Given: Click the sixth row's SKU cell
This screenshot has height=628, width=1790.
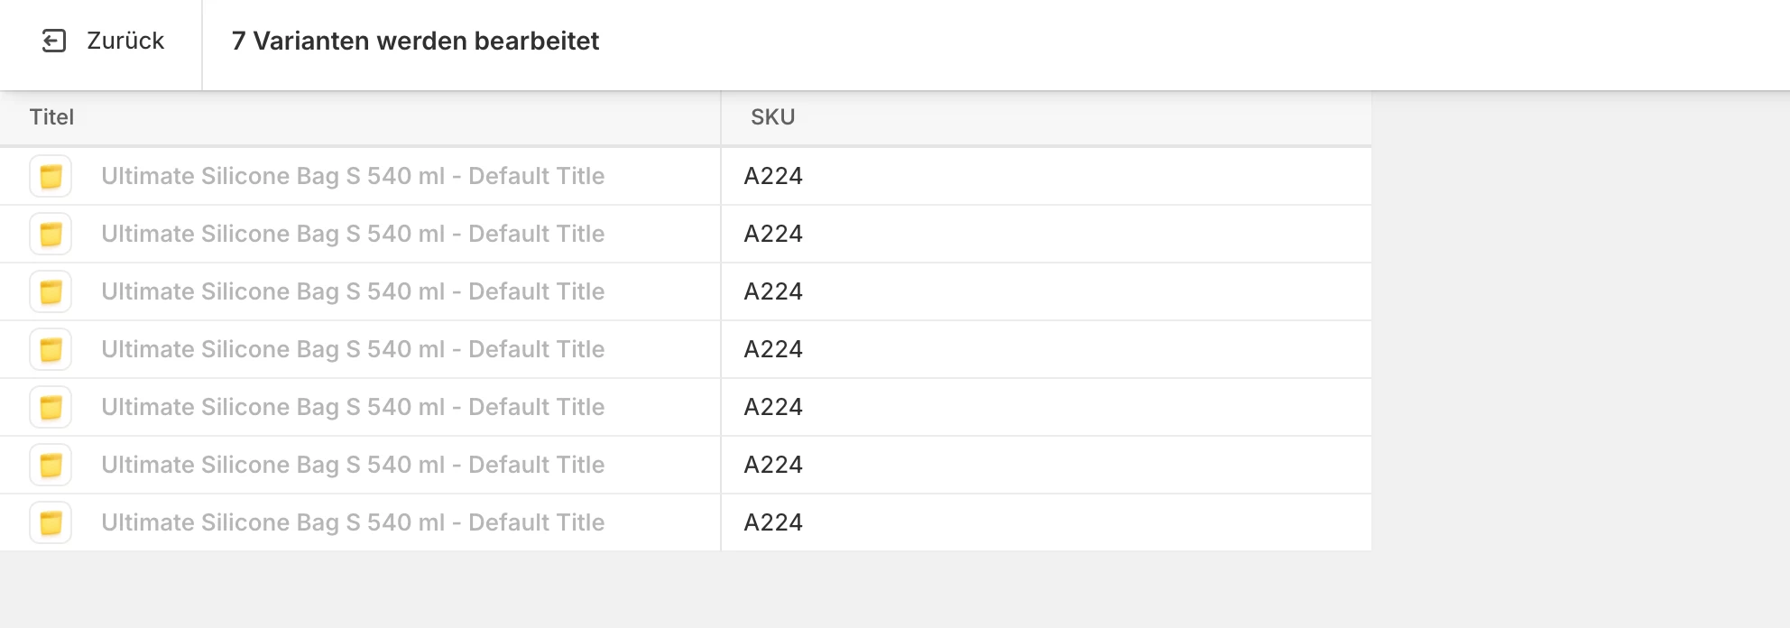Looking at the screenshot, I should pyautogui.click(x=1047, y=465).
